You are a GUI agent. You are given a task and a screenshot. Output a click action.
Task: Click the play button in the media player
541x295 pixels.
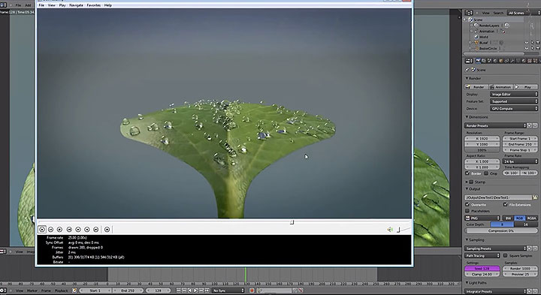tap(42, 229)
